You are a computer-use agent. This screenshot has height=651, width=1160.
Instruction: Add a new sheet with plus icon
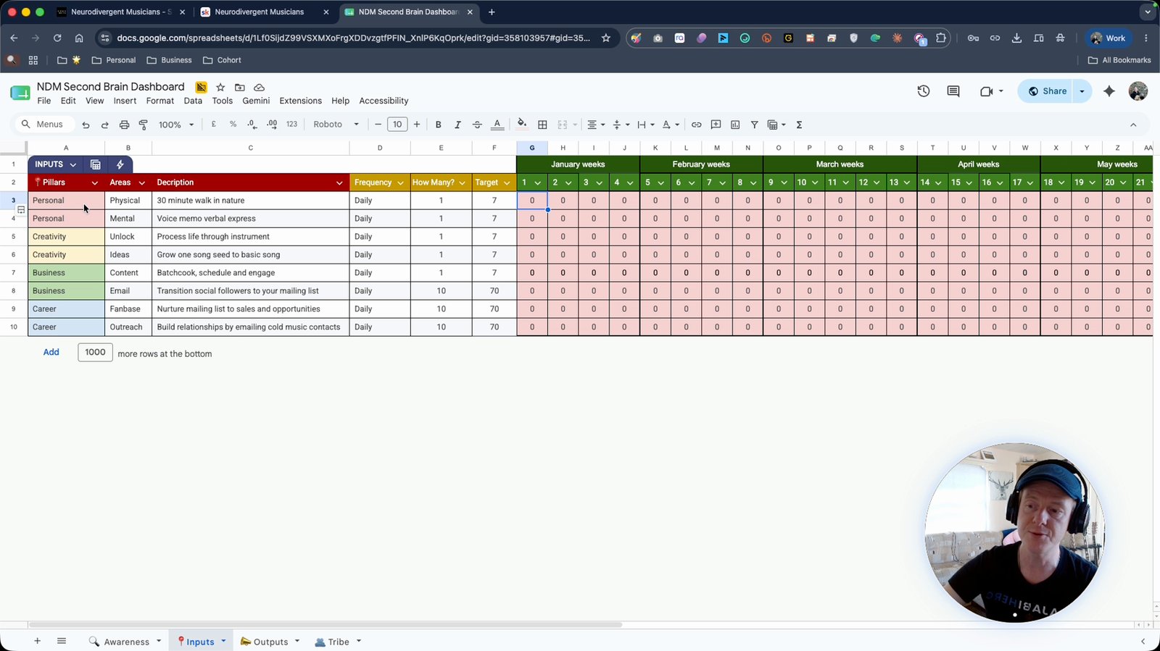pyautogui.click(x=37, y=641)
